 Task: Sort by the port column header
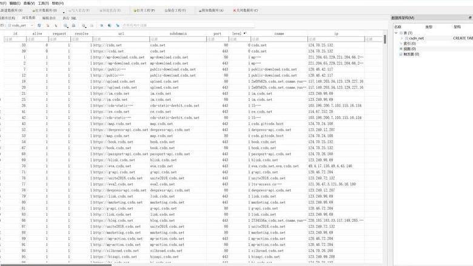218,34
